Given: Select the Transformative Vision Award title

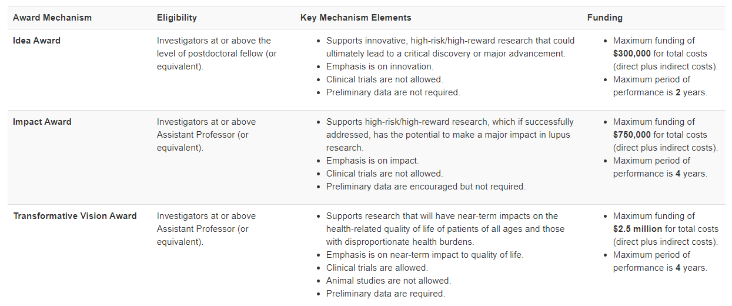Looking at the screenshot, I should point(75,216).
